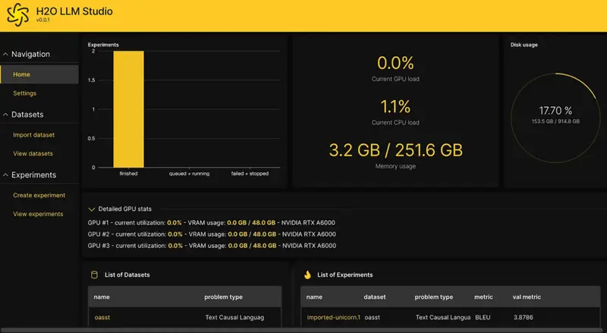Viewport: 607px width, 333px height.
Task: Click the Experiments chart title
Action: [103, 45]
